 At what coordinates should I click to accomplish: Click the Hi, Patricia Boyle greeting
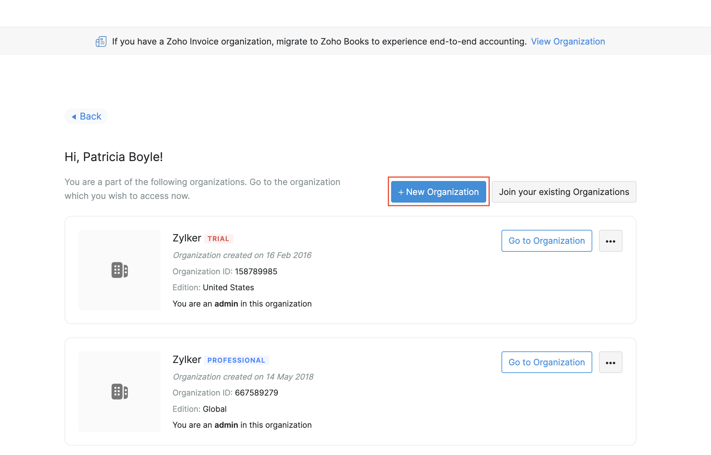[114, 157]
